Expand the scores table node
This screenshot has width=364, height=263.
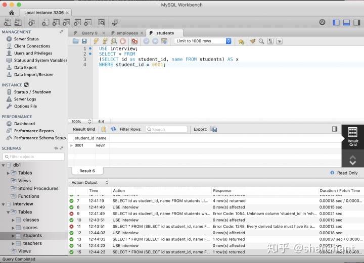coord(13,228)
